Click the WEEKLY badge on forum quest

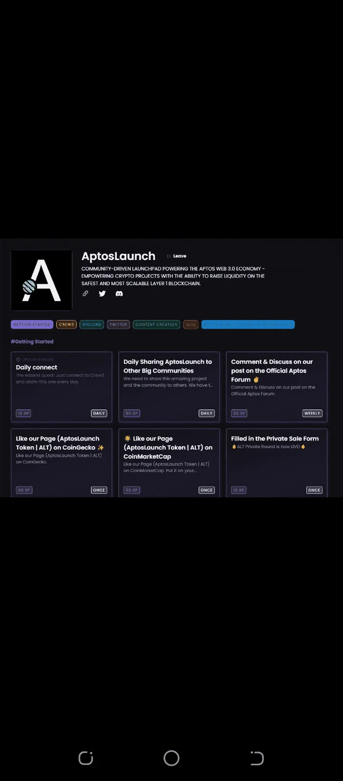312,413
